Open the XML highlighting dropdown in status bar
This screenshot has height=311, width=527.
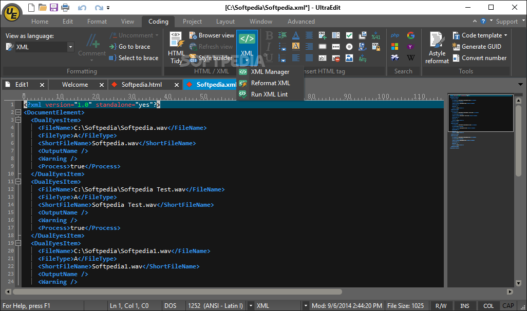306,306
